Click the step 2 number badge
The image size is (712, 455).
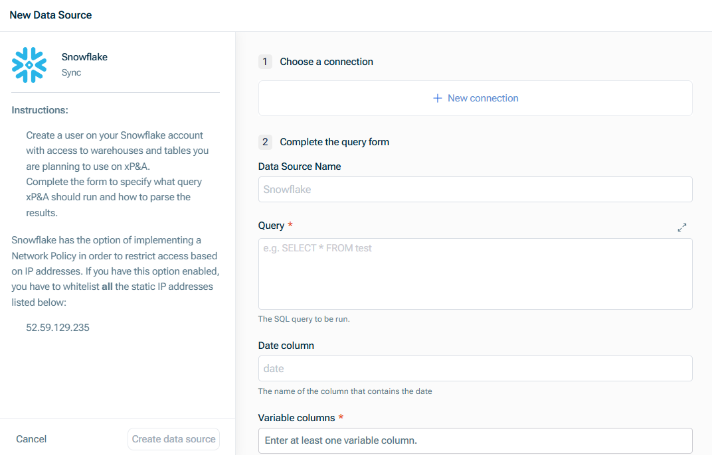266,142
